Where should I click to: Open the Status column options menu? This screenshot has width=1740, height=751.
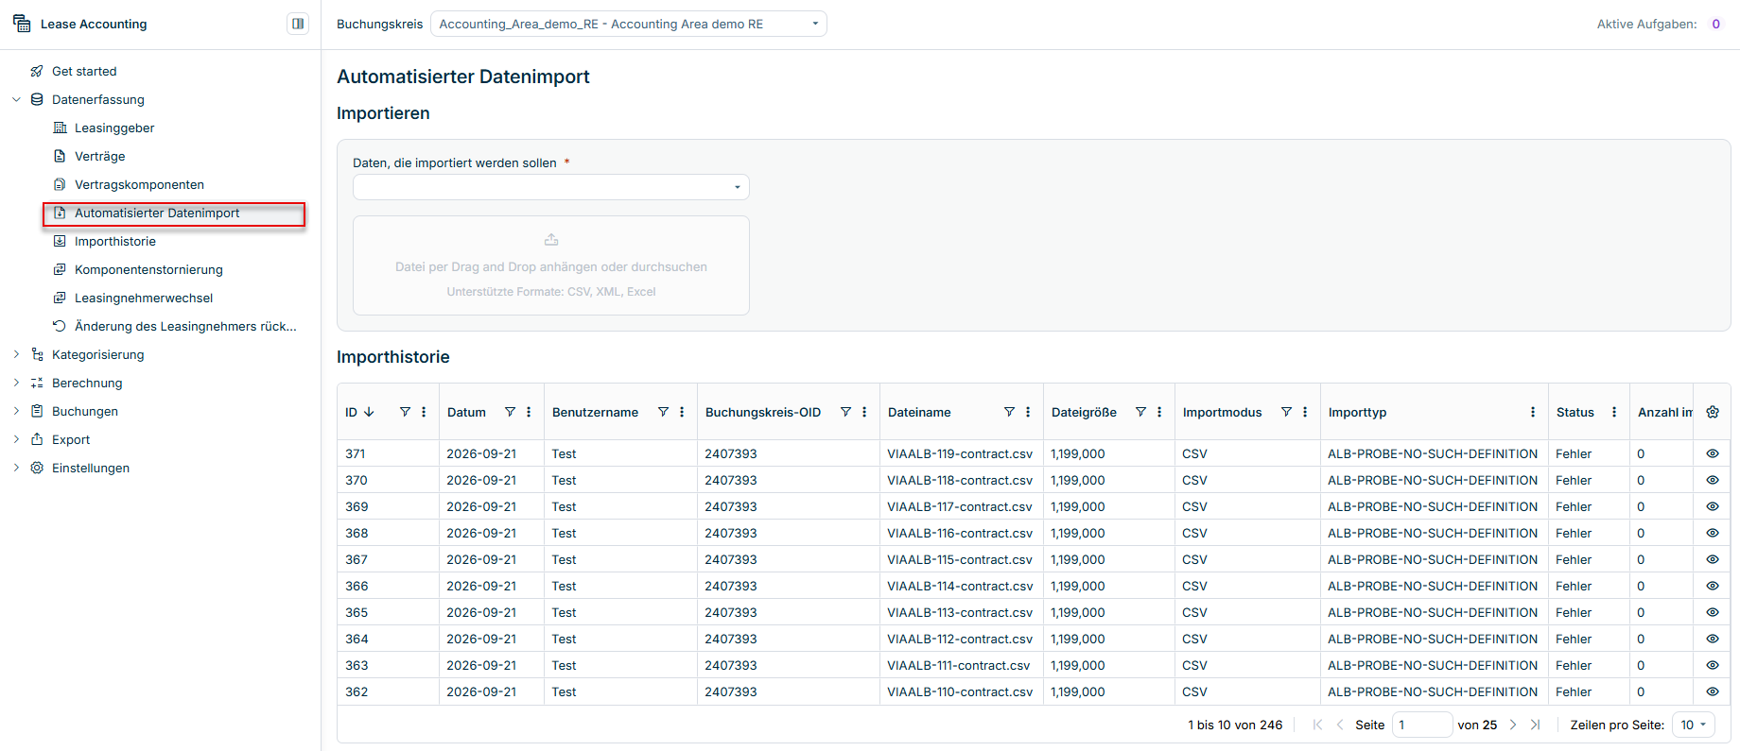(1614, 412)
